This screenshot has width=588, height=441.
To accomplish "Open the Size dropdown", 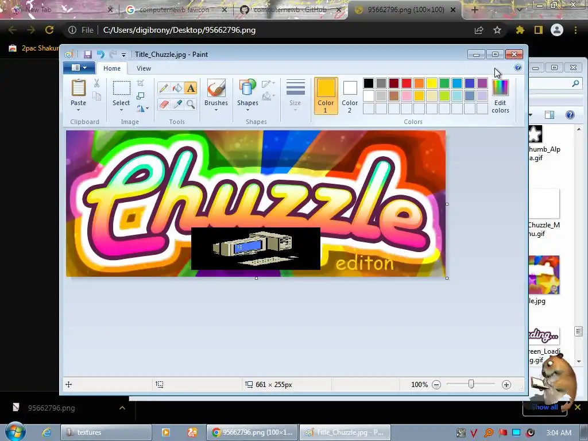I will pos(295,95).
